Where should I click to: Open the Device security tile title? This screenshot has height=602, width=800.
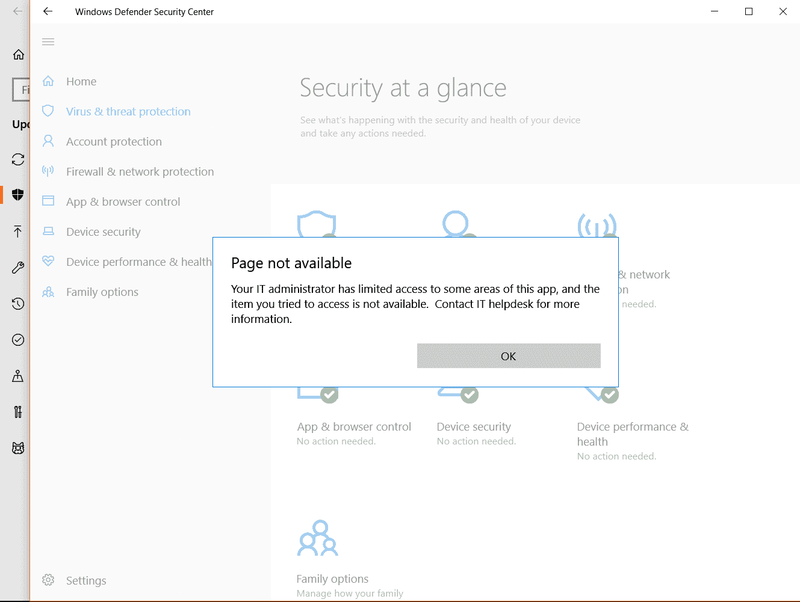pyautogui.click(x=474, y=426)
